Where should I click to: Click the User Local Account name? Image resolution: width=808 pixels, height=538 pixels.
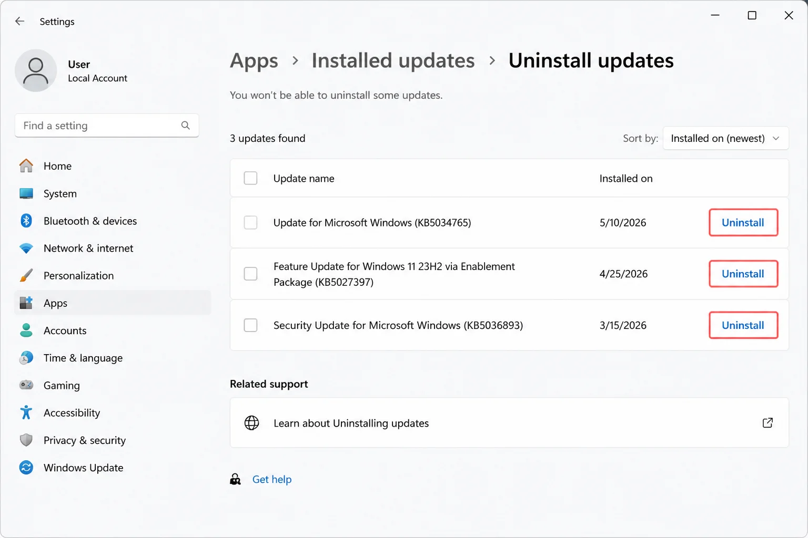(x=97, y=71)
